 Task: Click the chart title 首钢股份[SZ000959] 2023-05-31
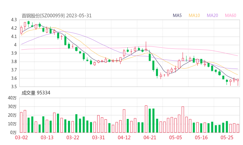click(x=56, y=15)
